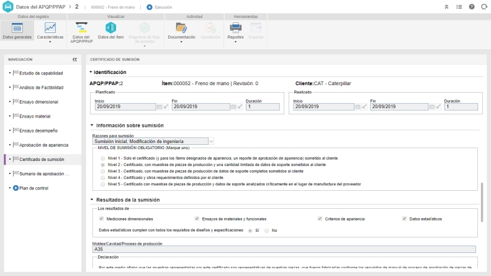Image resolution: width=491 pixels, height=276 pixels.
Task: Click the Datos generales toolbar icon
Action: point(17,29)
